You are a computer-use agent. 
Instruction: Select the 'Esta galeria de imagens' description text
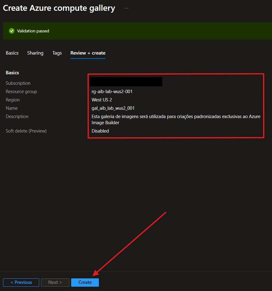[176, 120]
